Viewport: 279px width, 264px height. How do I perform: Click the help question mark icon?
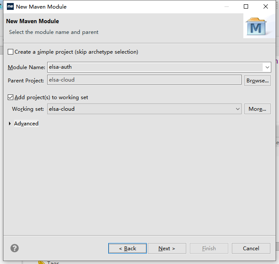15,248
